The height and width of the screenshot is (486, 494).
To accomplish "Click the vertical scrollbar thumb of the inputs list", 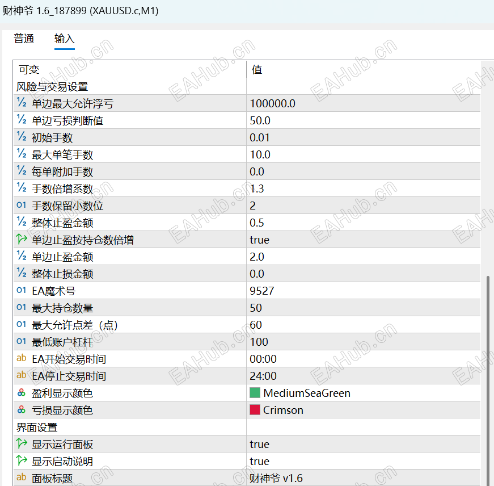I will click(488, 380).
